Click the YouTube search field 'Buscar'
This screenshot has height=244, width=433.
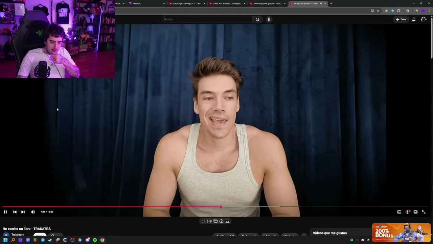(207, 19)
